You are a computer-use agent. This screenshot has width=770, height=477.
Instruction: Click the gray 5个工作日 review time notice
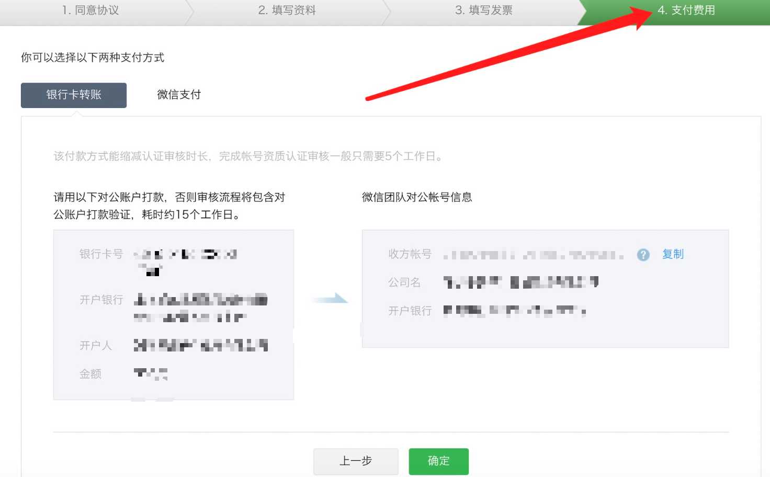tap(248, 156)
